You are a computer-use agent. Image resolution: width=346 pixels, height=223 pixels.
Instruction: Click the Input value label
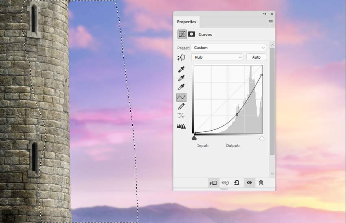pyautogui.click(x=203, y=146)
